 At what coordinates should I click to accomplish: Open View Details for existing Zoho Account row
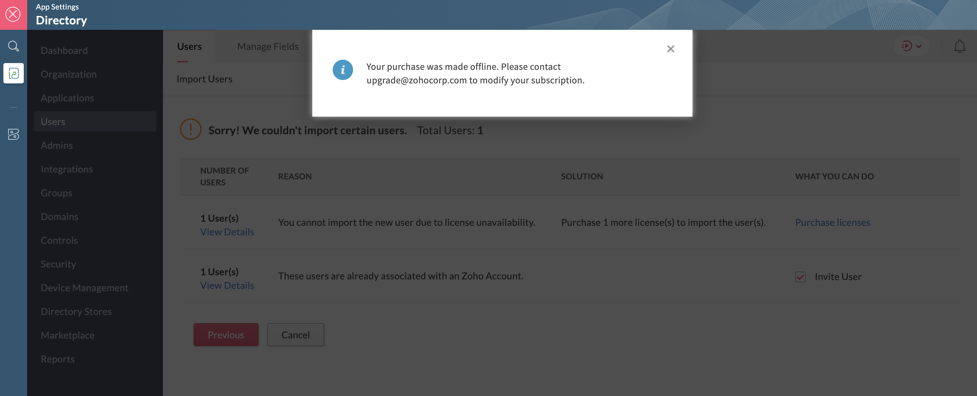pyautogui.click(x=227, y=285)
